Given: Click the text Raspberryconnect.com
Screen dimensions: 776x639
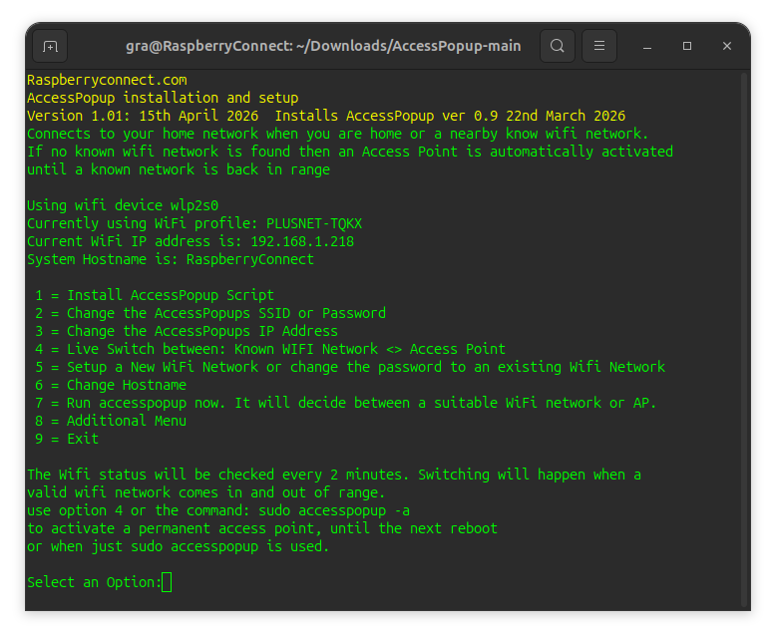Looking at the screenshot, I should point(107,80).
